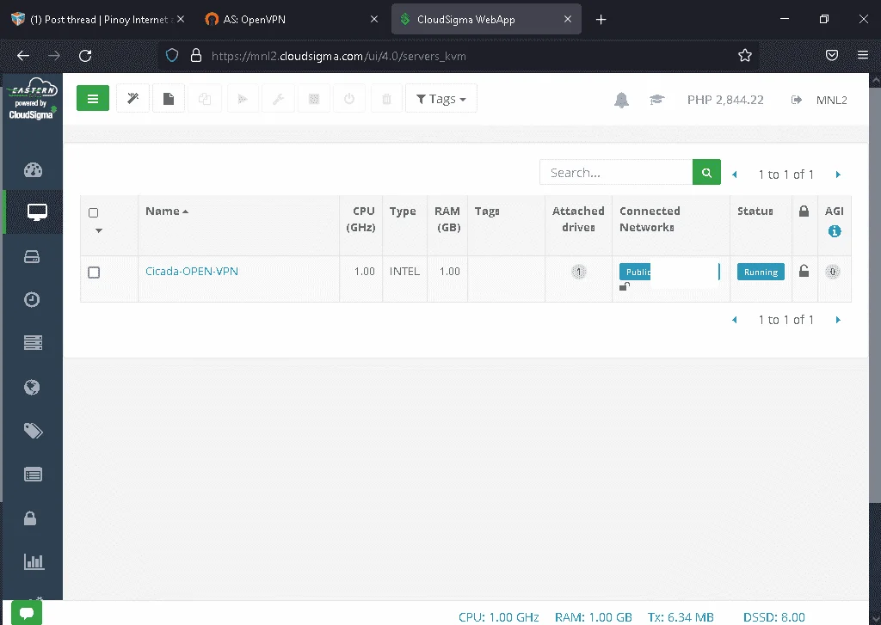
Task: Close the AS: OpenVPN tab
Action: 374,19
